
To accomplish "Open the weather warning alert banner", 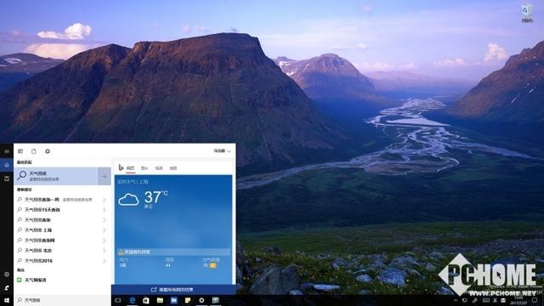I will (x=173, y=252).
